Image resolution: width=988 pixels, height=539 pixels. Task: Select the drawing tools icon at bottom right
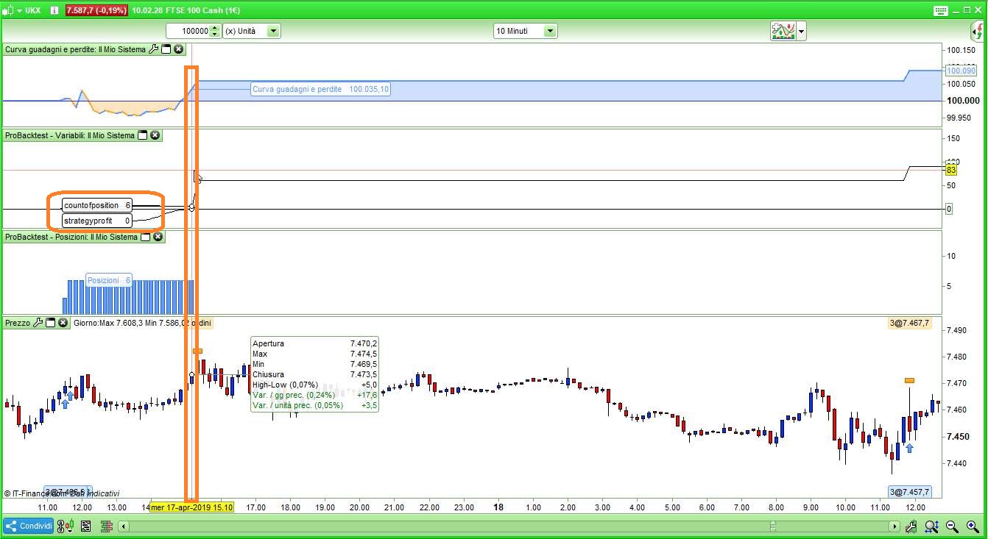tap(911, 526)
